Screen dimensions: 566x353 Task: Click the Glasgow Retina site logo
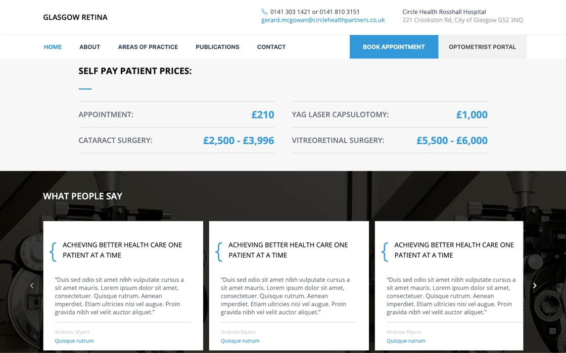point(75,17)
